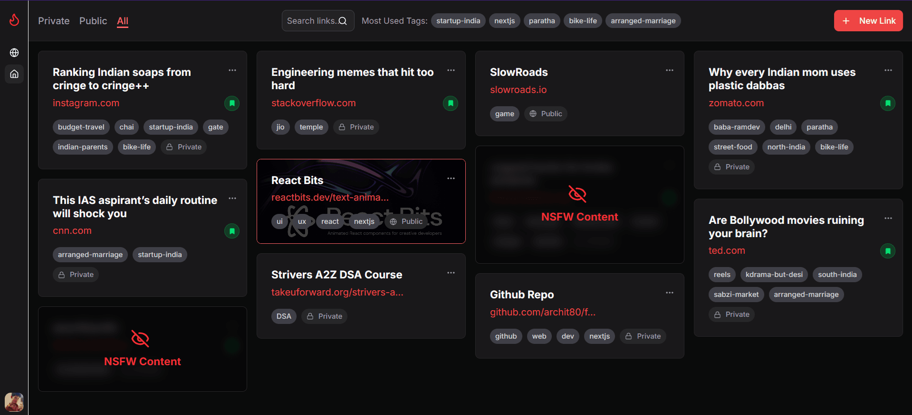
Task: Open options menu on SlowRoads card
Action: (x=670, y=70)
